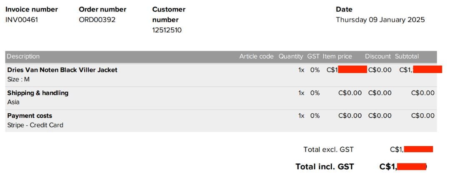Click the order number ORD00392
450x183 pixels.
[97, 20]
